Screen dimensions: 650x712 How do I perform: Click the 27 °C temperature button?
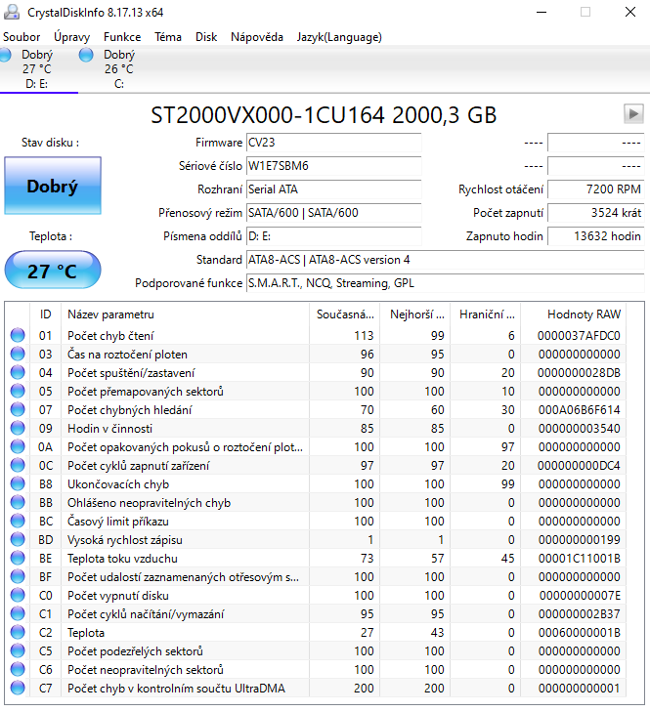pos(52,271)
